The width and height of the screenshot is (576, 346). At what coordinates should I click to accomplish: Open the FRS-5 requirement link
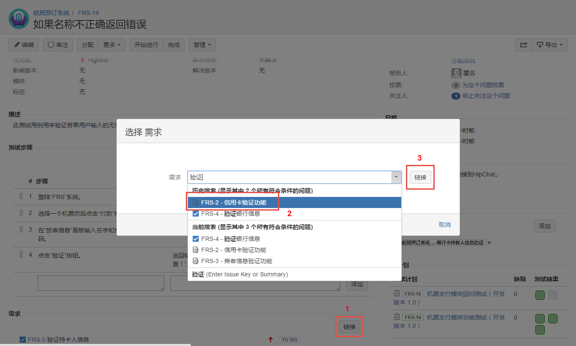(x=36, y=340)
